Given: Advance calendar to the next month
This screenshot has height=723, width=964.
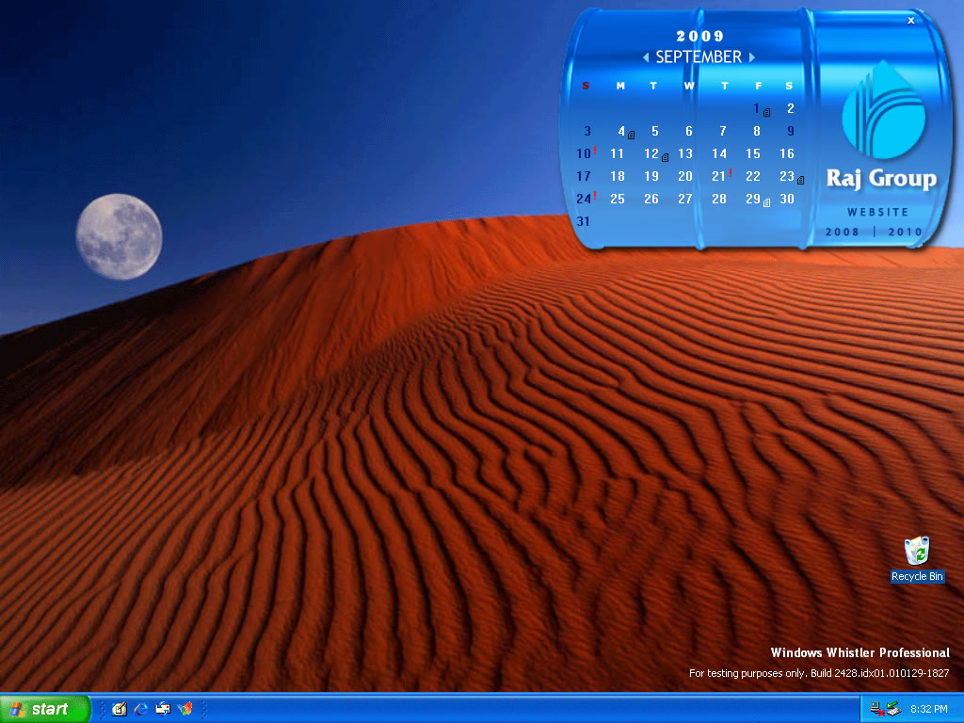Looking at the screenshot, I should point(752,57).
